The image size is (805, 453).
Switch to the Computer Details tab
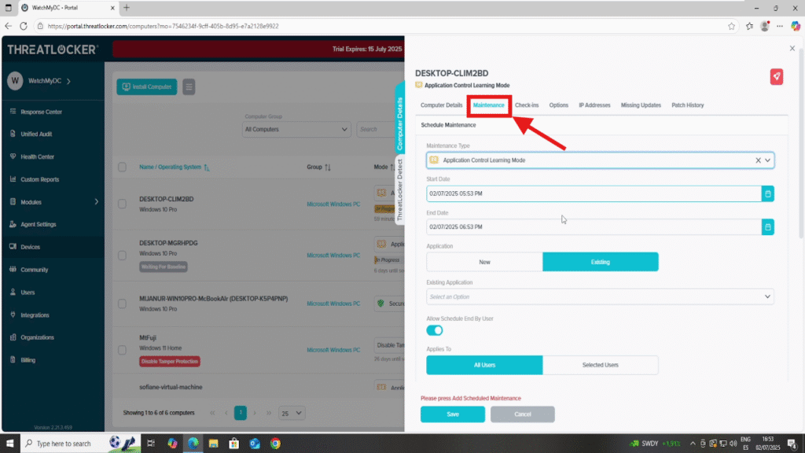[441, 105]
